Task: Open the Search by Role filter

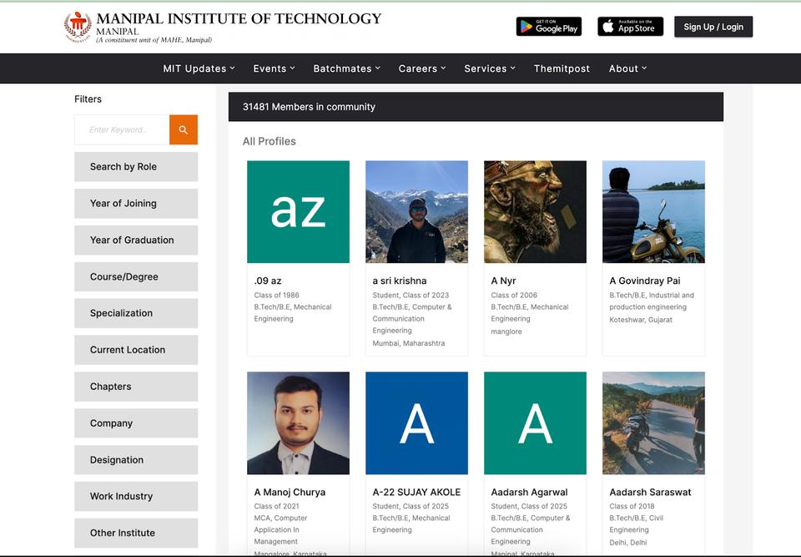Action: click(136, 167)
